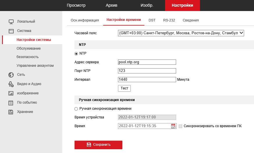The width and height of the screenshot is (254, 153).
Task: Click the Часовой пояс label
Action: [85, 33]
